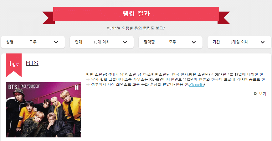Screen dimensions: 272x141
Task: Click the BTS logo emblem on album cover
Action: tap(76, 87)
